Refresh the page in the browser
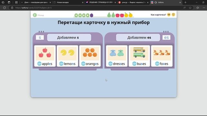This screenshot has height=116, width=207. coord(4,8)
